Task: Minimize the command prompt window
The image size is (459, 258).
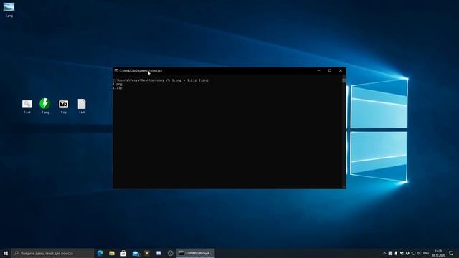Action: pyautogui.click(x=319, y=70)
